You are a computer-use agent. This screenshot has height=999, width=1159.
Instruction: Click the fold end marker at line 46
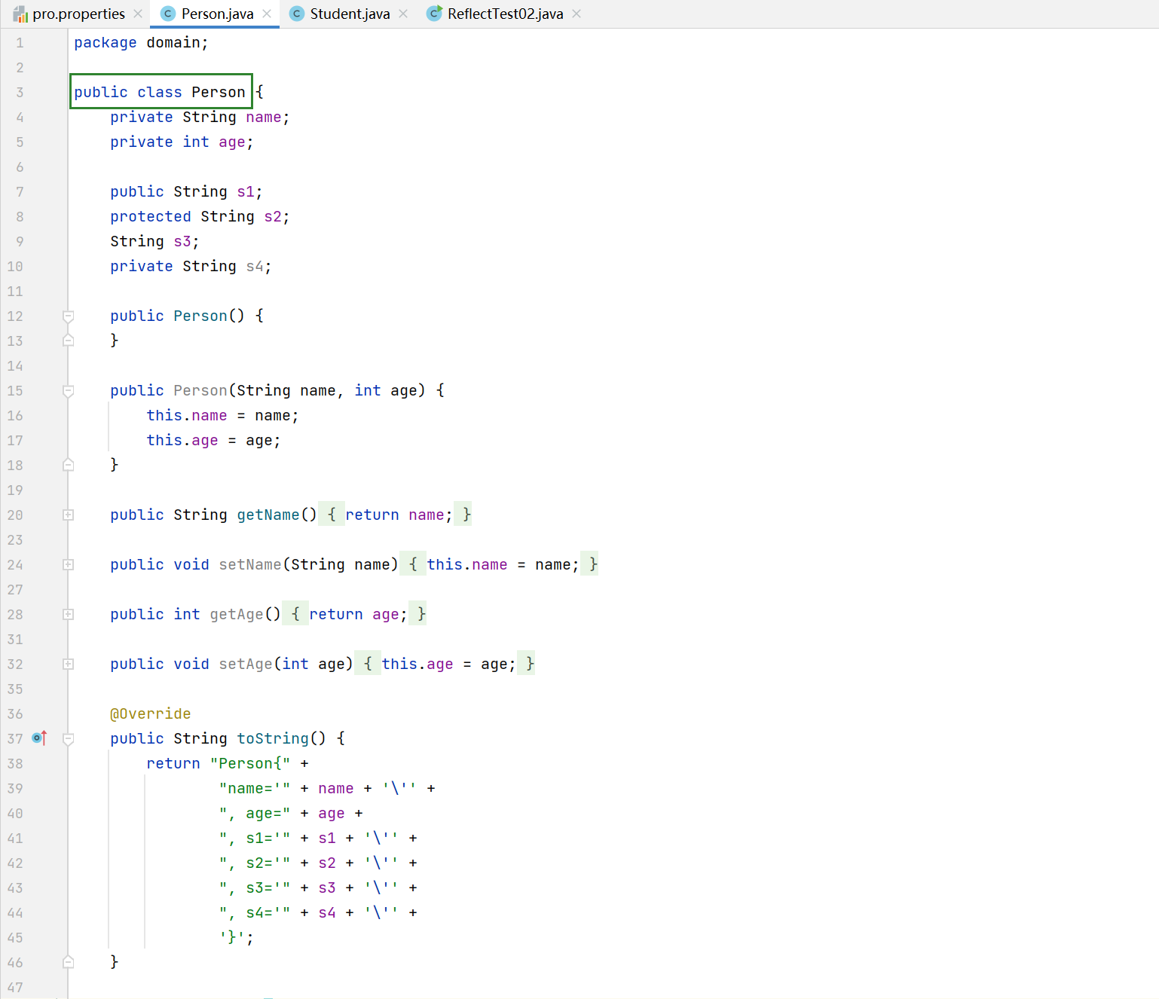coord(68,962)
